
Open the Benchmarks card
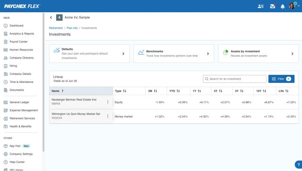(x=174, y=54)
